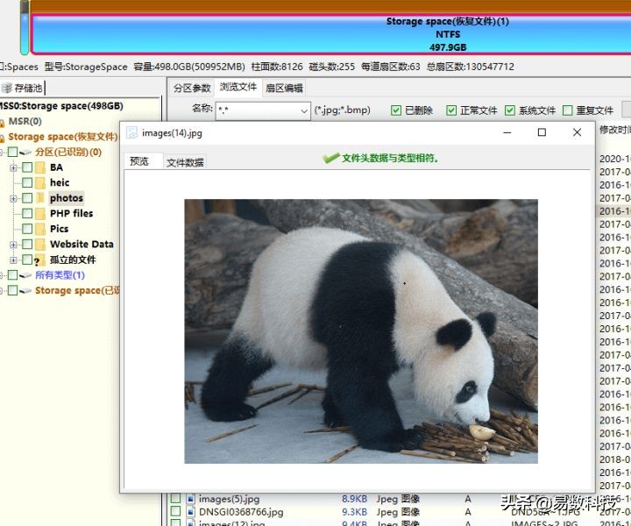The image size is (631, 526).
Task: Click the preview window title icon
Action: [131, 132]
